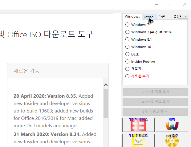Viewport: 191px width, 147px height.
Task: Click the changelog scrollbar thumb
Action: coord(106,103)
